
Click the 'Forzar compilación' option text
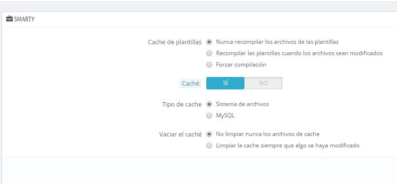[241, 65]
